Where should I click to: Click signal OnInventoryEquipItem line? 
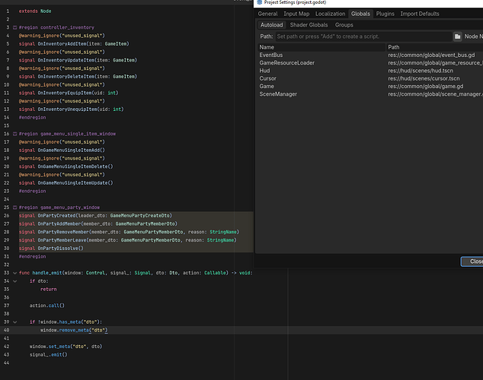point(69,93)
